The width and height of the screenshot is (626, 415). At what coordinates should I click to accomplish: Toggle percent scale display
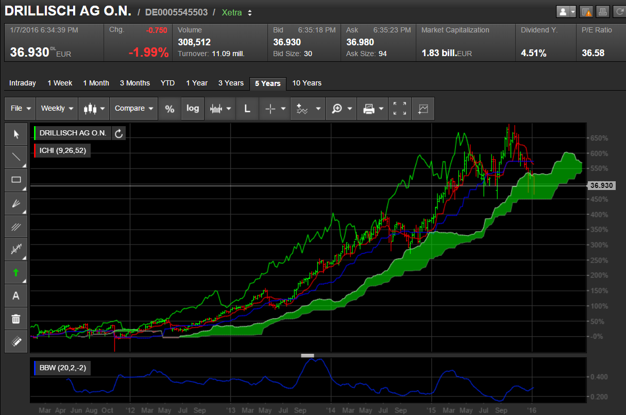[x=170, y=109]
